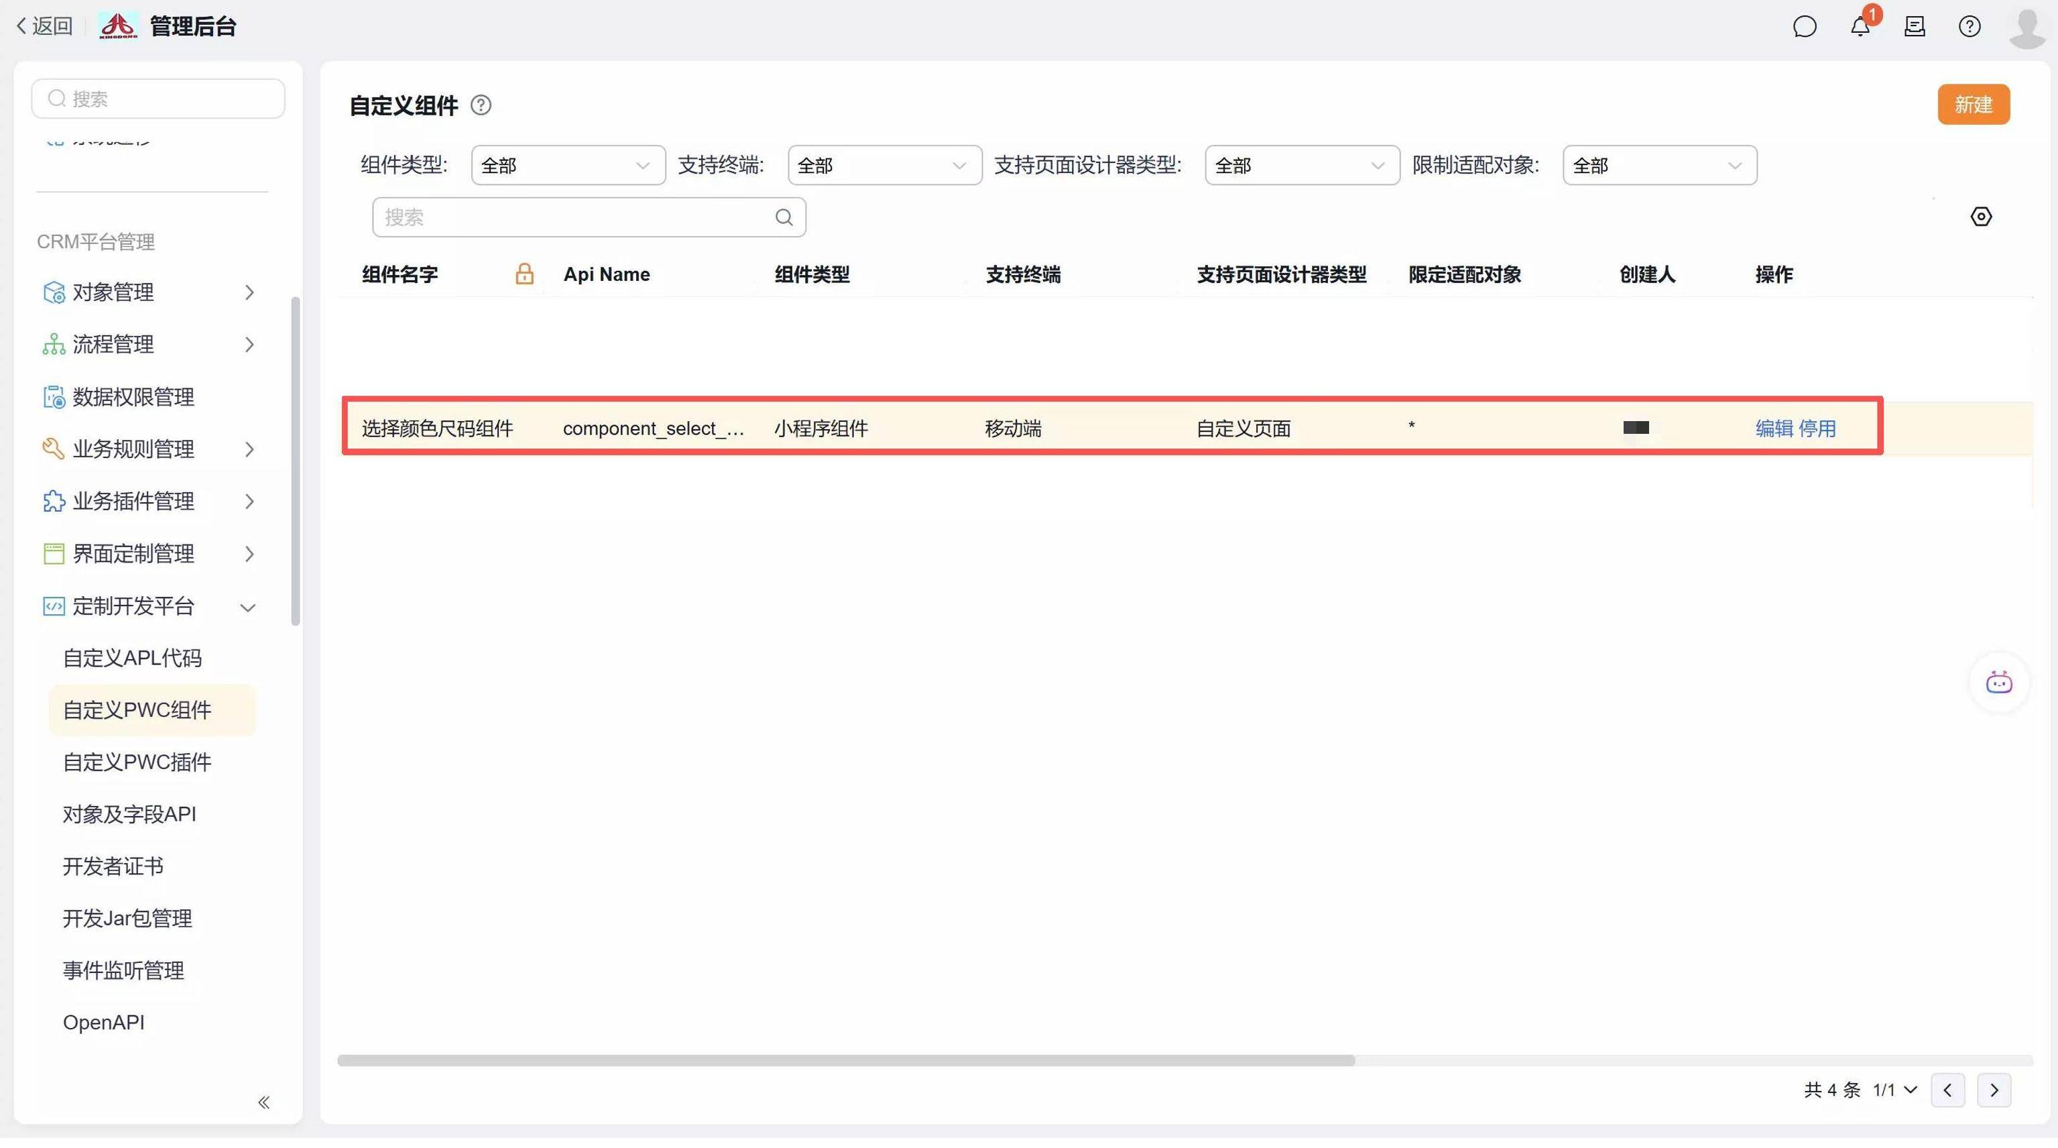
Task: Click the task list icon in header
Action: click(1914, 27)
